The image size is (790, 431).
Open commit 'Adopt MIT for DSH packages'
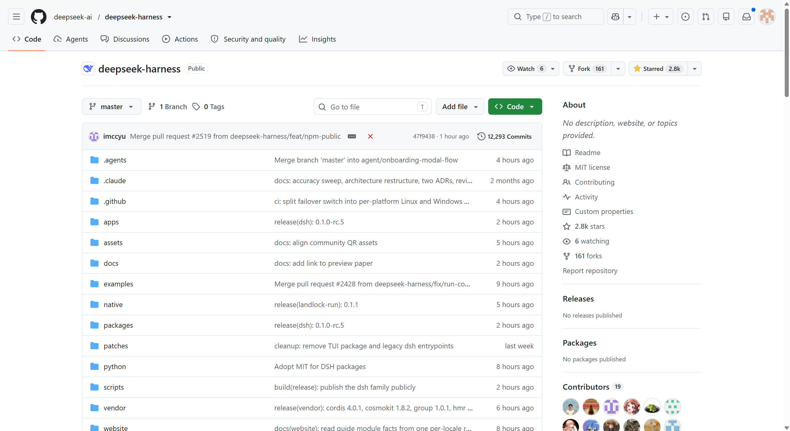[320, 367]
